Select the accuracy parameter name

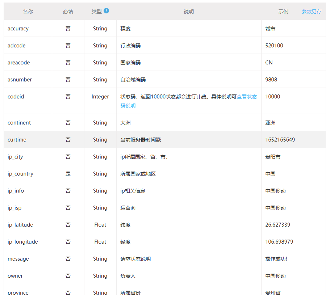point(18,29)
